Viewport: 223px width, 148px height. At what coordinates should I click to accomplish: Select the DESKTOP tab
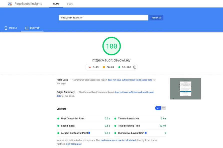[x=32, y=28]
